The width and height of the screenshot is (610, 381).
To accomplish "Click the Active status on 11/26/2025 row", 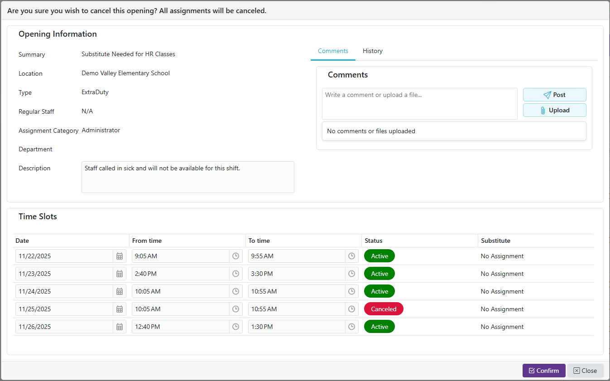I will [379, 327].
